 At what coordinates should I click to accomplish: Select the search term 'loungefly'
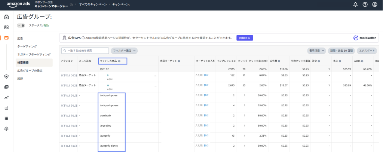click(105, 136)
